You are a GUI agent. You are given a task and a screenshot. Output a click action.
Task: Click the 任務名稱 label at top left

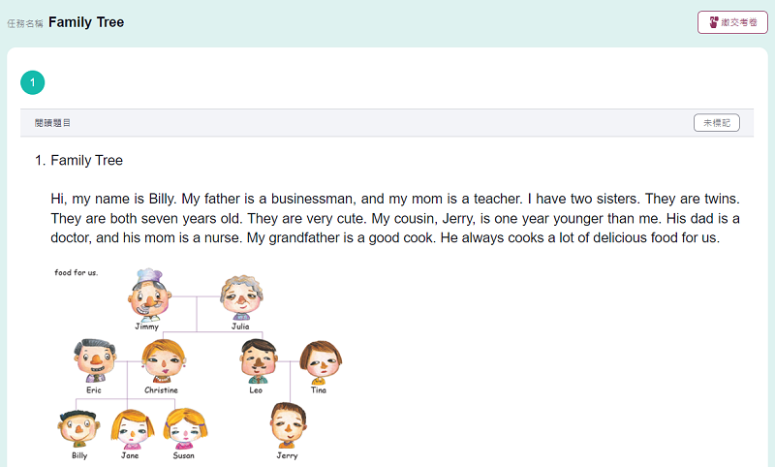(x=24, y=23)
